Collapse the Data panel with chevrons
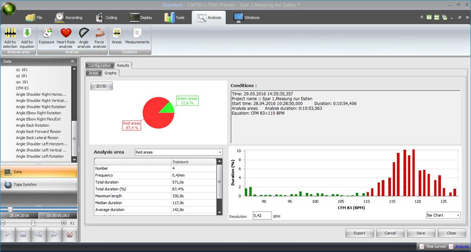The width and height of the screenshot is (471, 252). [73, 61]
